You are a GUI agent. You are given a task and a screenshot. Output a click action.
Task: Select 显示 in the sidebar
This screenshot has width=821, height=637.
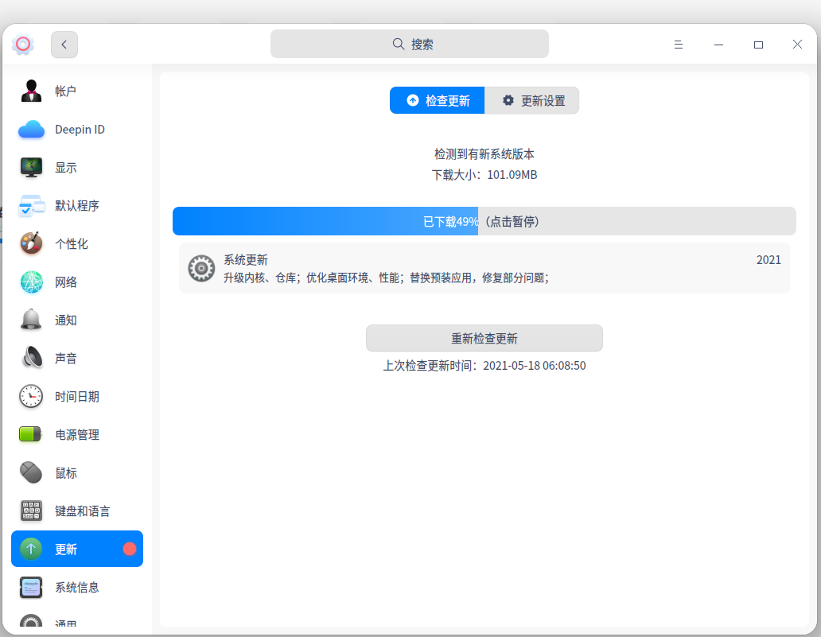click(66, 168)
